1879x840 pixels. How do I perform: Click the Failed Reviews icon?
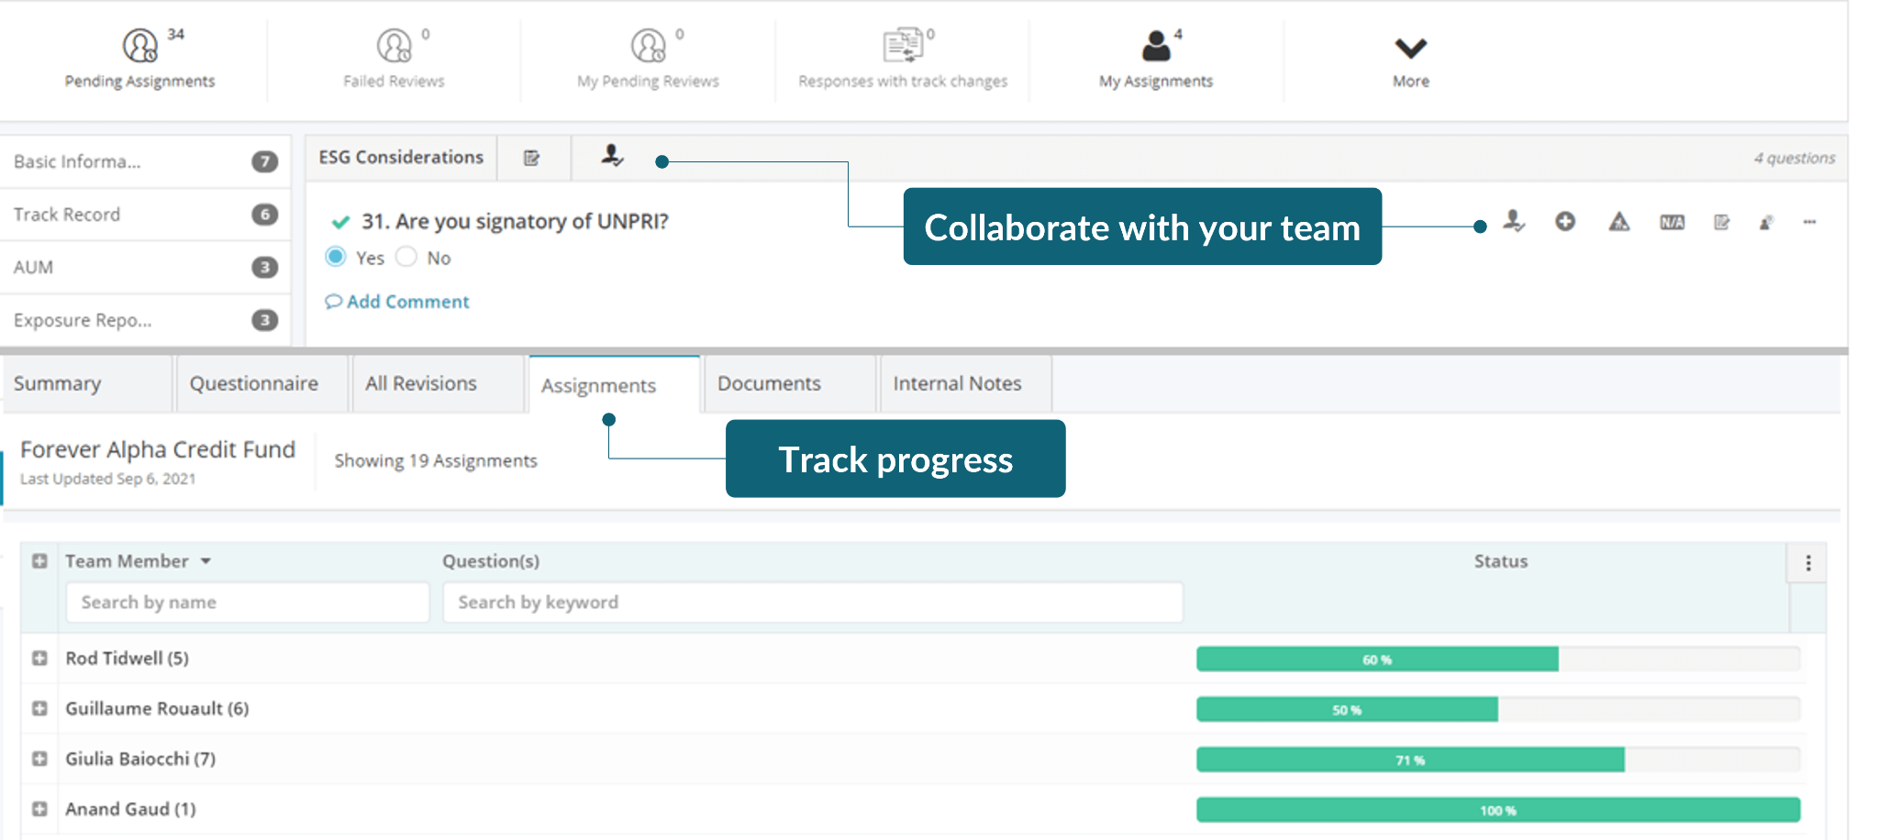tap(394, 45)
